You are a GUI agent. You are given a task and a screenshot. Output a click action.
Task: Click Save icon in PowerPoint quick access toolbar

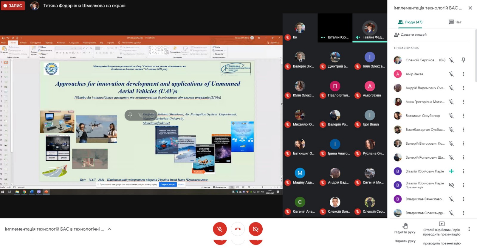pyautogui.click(x=3, y=38)
